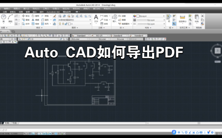Click the IME scissors screenshot icon
Image resolution: width=222 pixels, height=138 pixels.
[193, 132]
